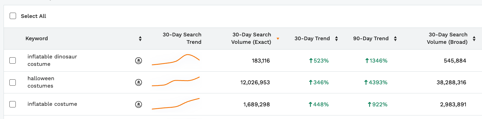
Task: Click the 30-Day Search Trend header
Action: click(182, 38)
